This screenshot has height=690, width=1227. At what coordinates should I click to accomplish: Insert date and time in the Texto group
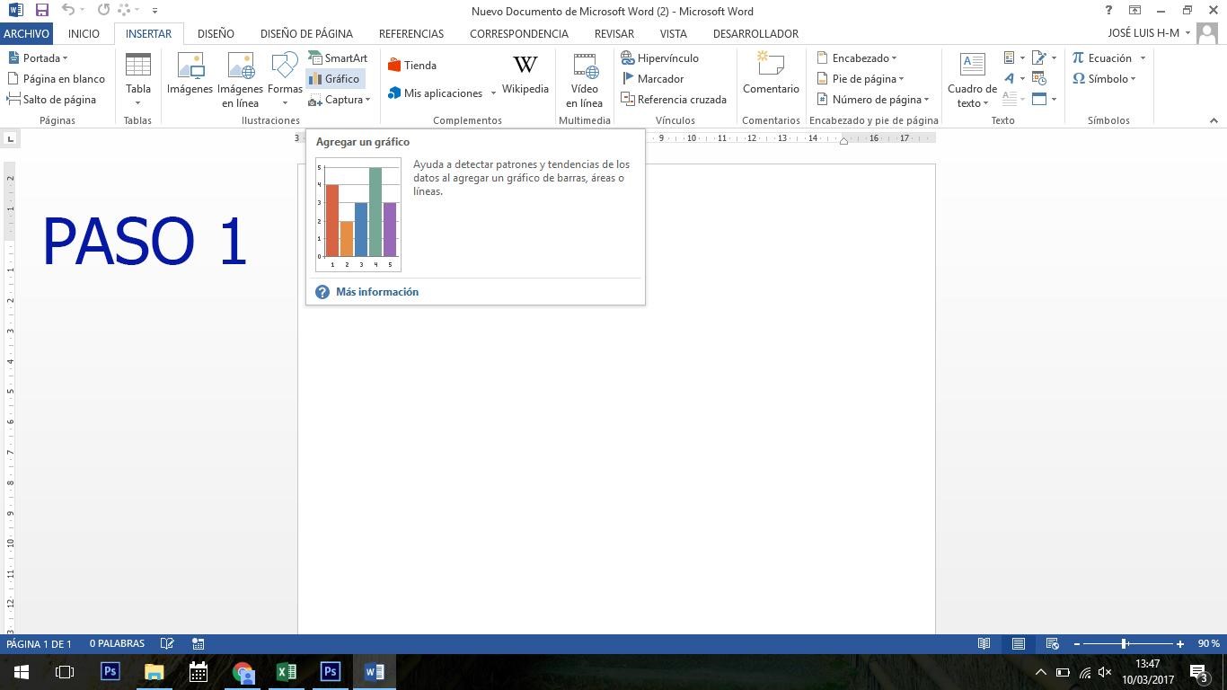point(1039,79)
